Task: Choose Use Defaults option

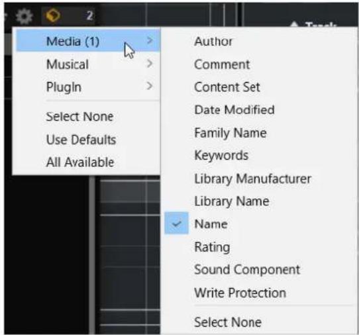Action: (81, 139)
